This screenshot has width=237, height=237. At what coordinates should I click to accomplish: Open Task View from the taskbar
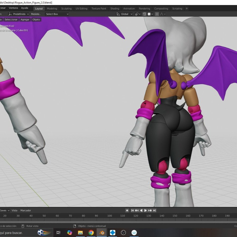click(x=58, y=233)
